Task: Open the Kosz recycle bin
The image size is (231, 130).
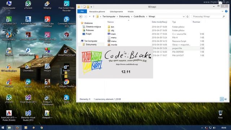Action: [221, 114]
